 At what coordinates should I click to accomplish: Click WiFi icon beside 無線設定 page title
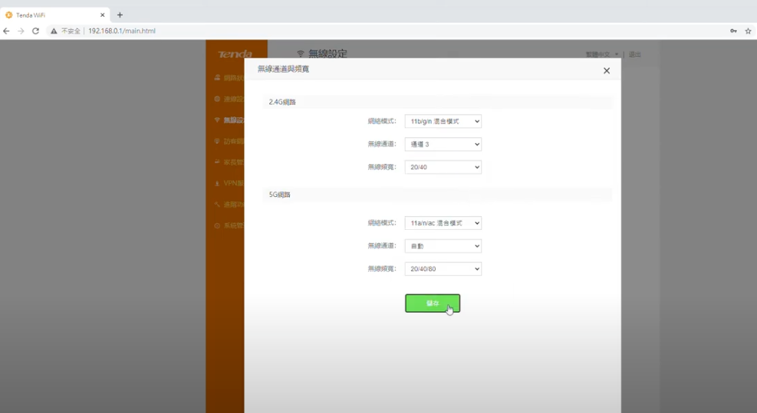pyautogui.click(x=301, y=54)
